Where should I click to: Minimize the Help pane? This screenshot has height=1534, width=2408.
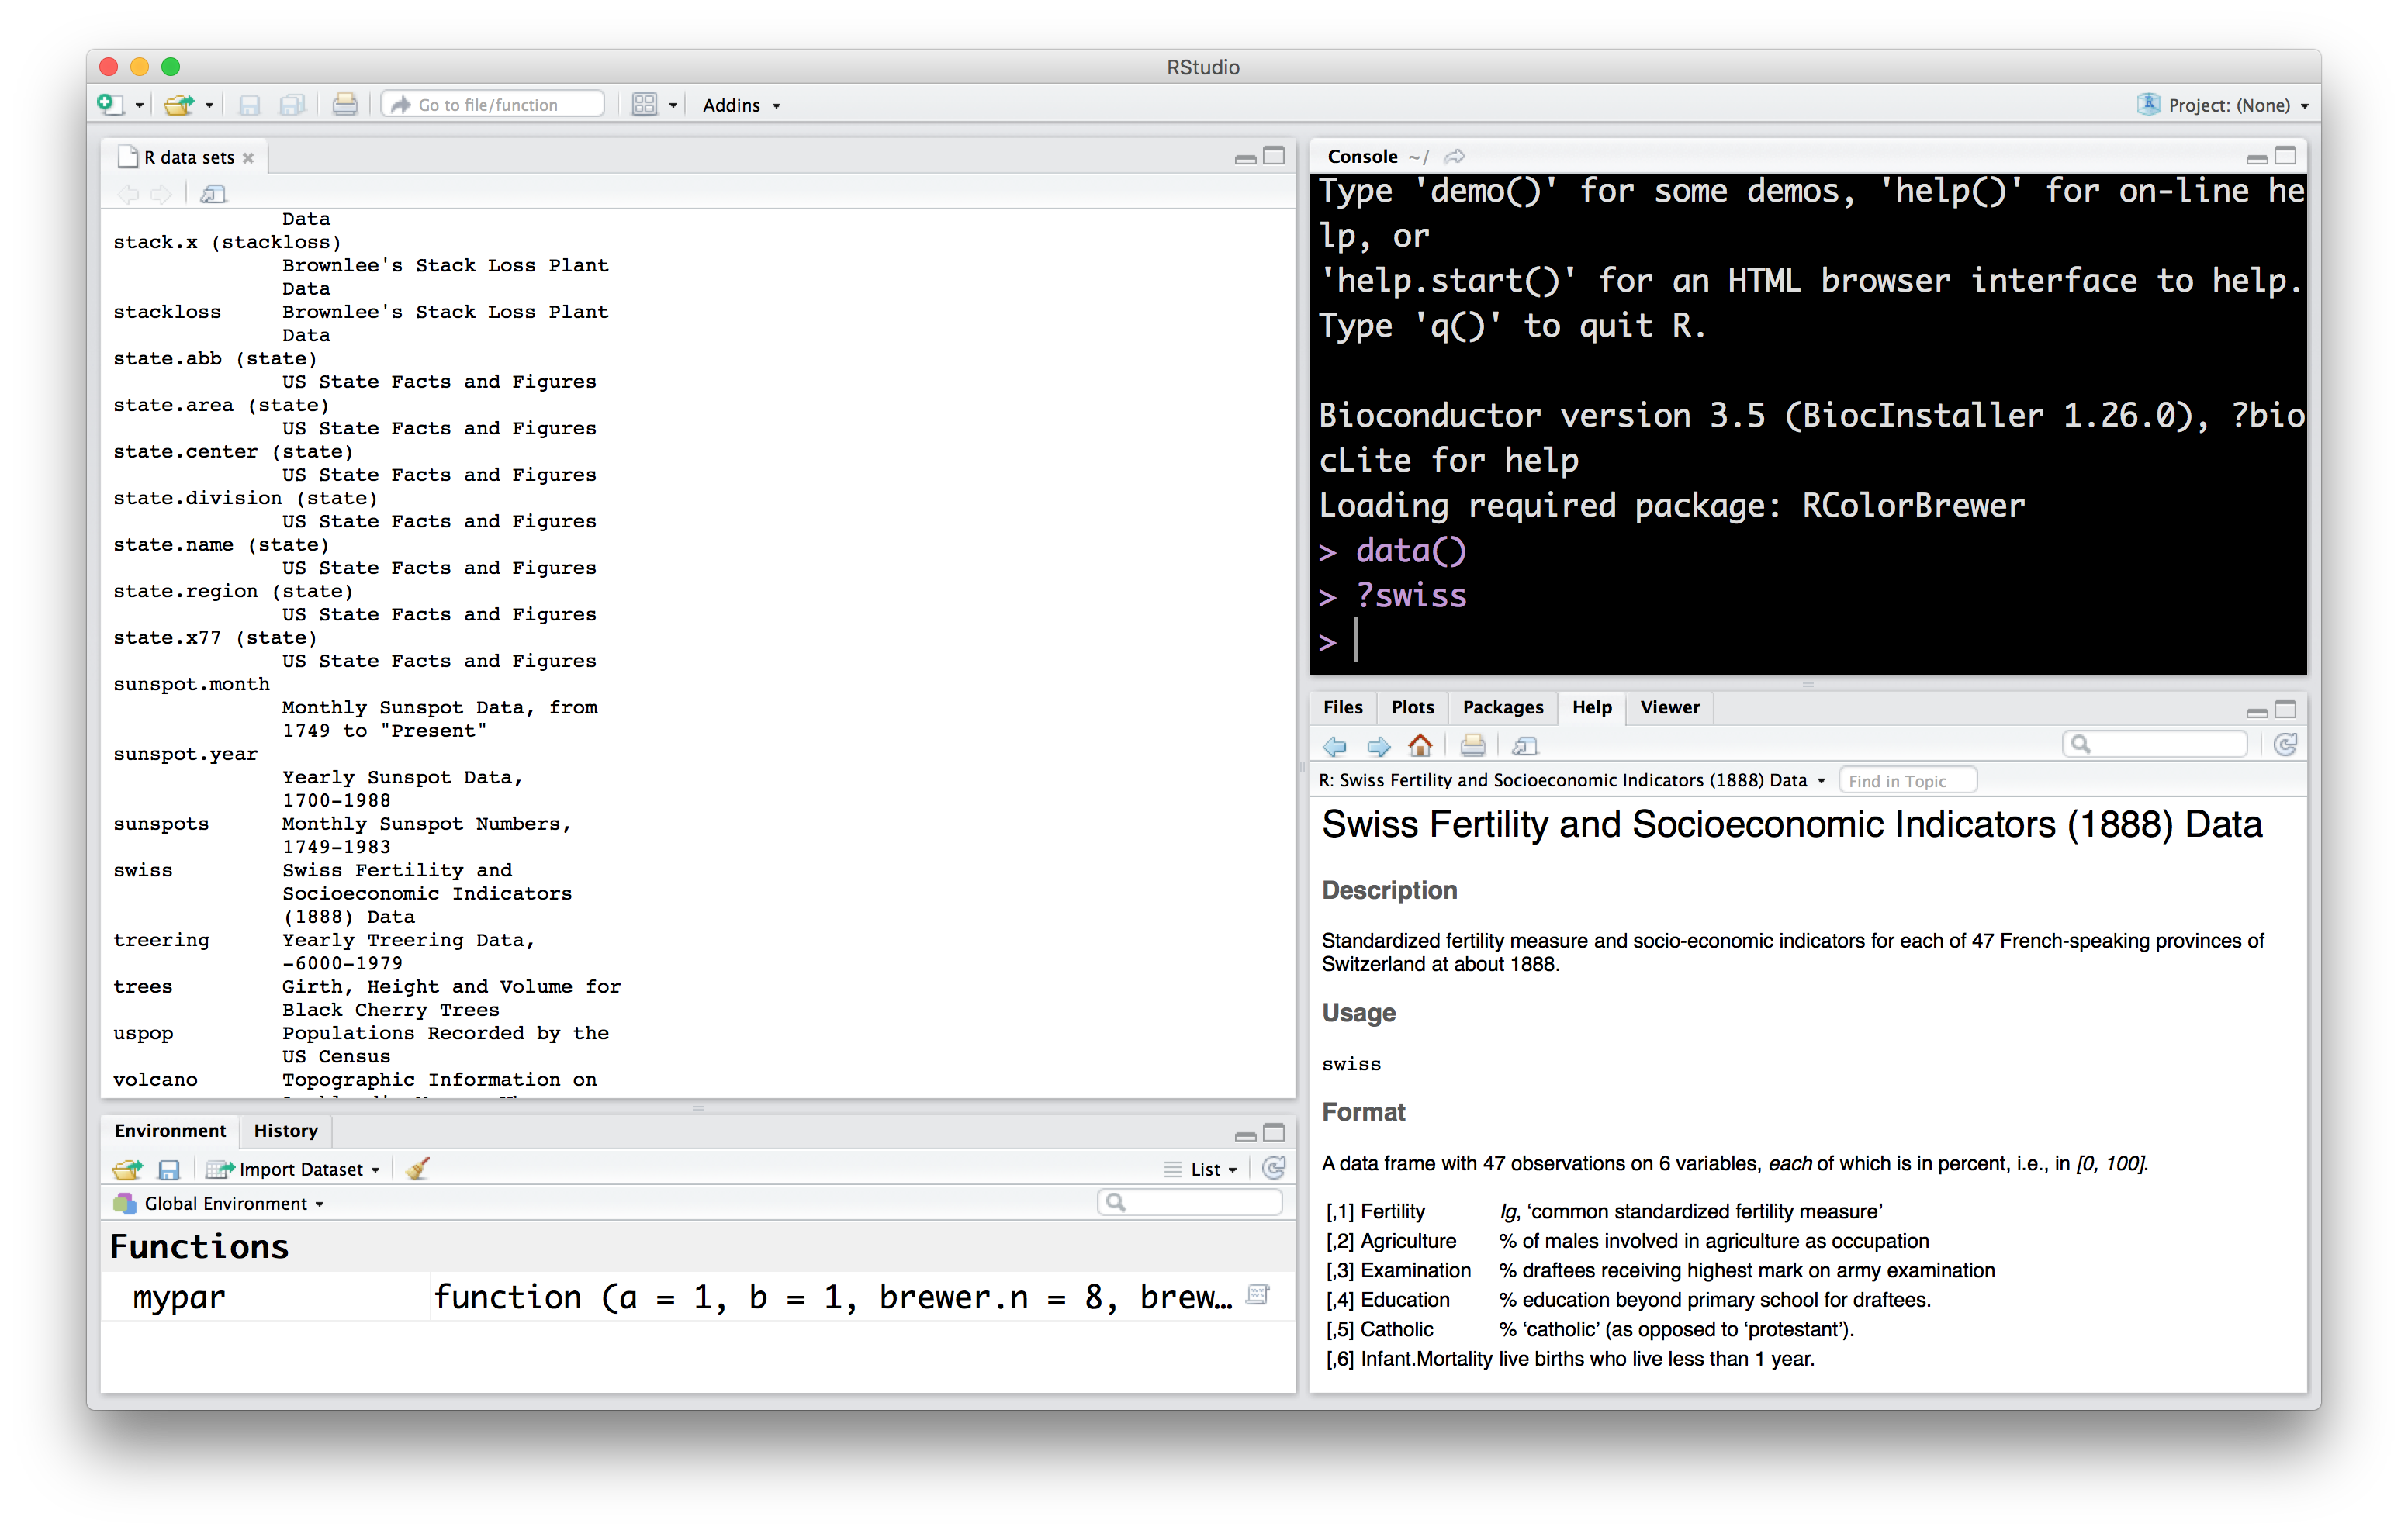(x=2257, y=711)
